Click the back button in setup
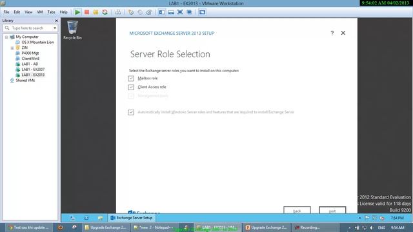 pos(297,210)
